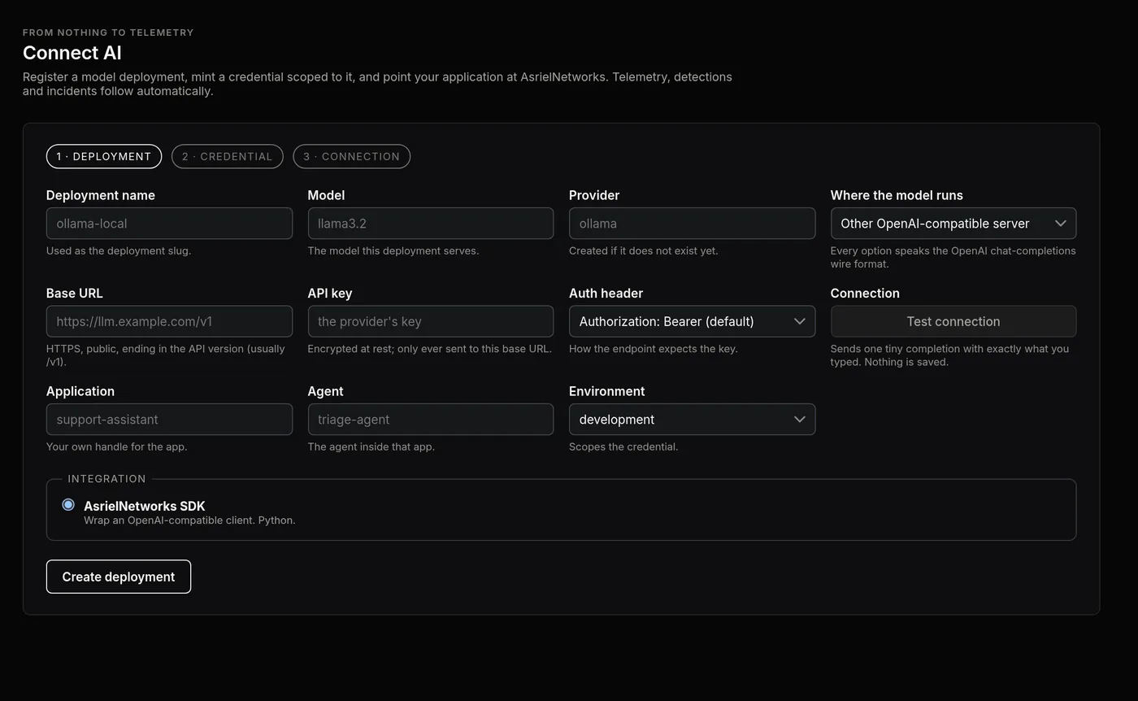
Task: Click the 'Used as the deployment slug.' hint
Action: pyautogui.click(x=119, y=250)
